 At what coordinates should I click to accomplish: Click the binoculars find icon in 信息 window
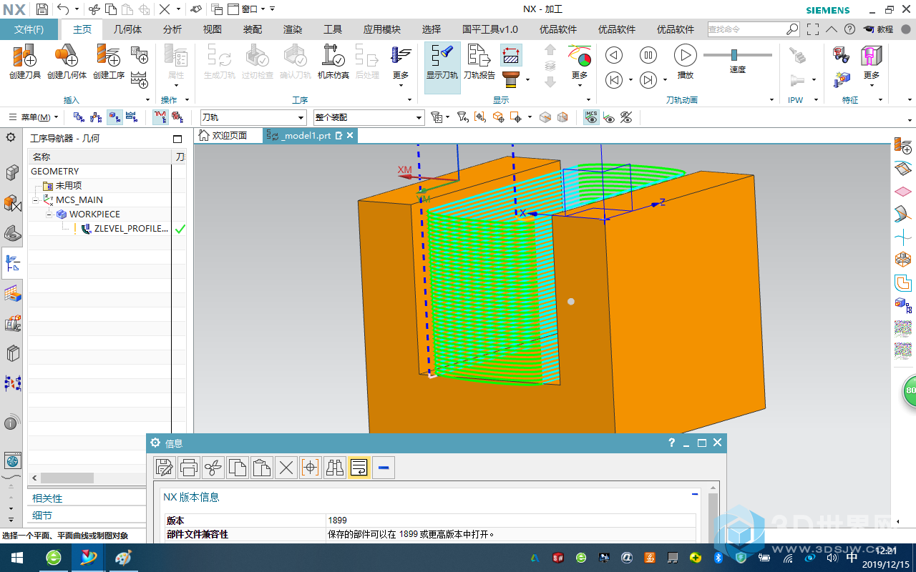tap(334, 468)
